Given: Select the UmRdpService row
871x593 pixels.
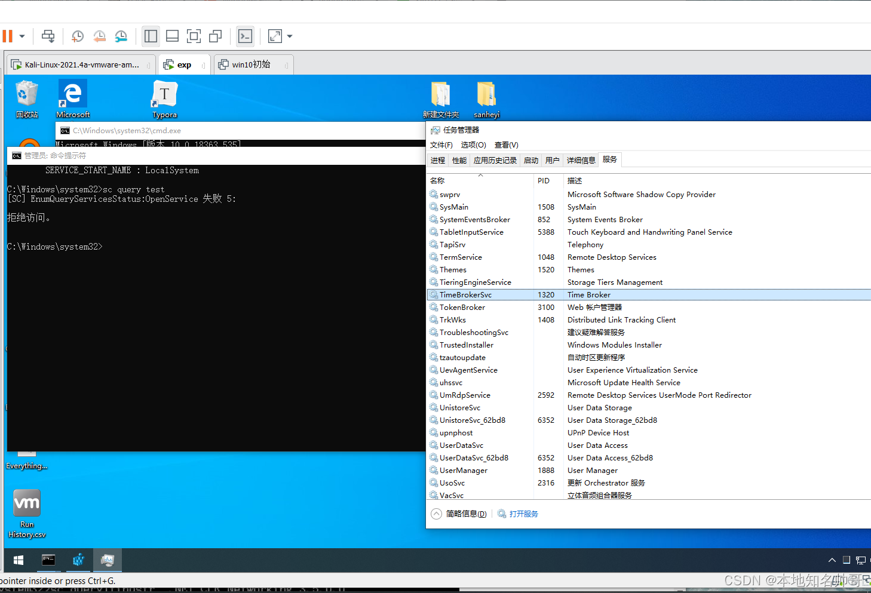Looking at the screenshot, I should [649, 395].
